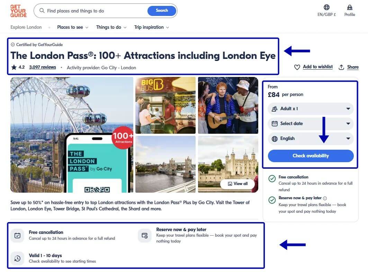
Task: Click the Activity provider: Go City - London text
Action: (101, 68)
